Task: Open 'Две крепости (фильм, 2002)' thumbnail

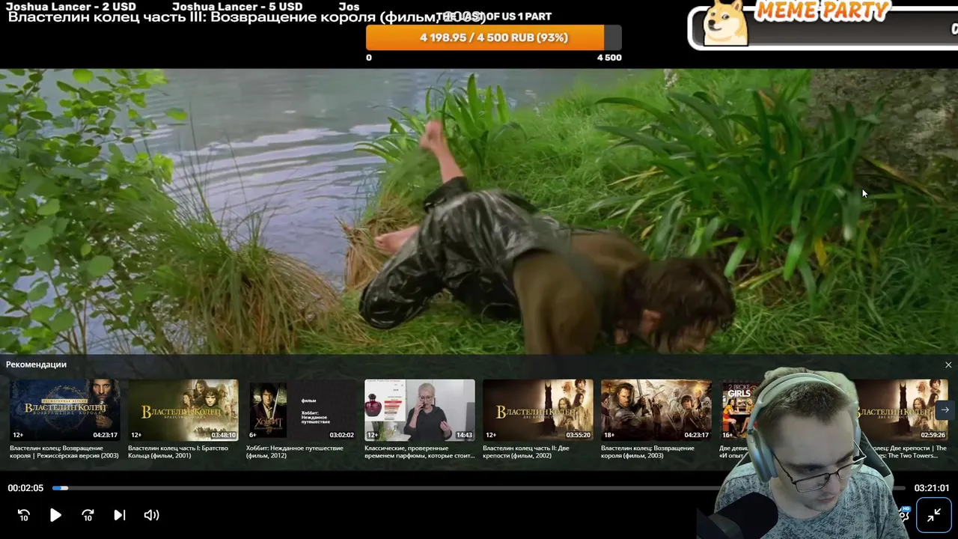Action: pyautogui.click(x=538, y=409)
